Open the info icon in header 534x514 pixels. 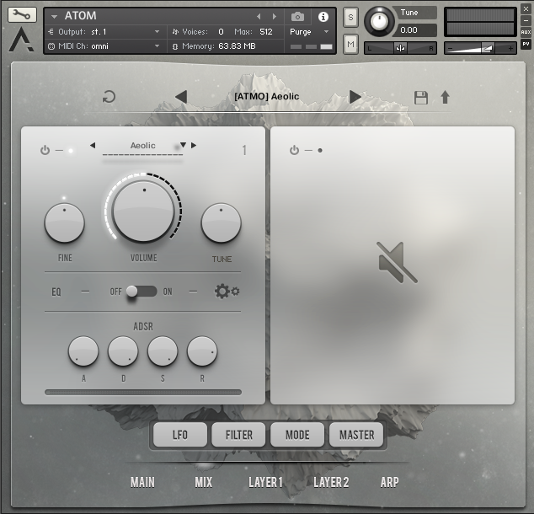[323, 16]
